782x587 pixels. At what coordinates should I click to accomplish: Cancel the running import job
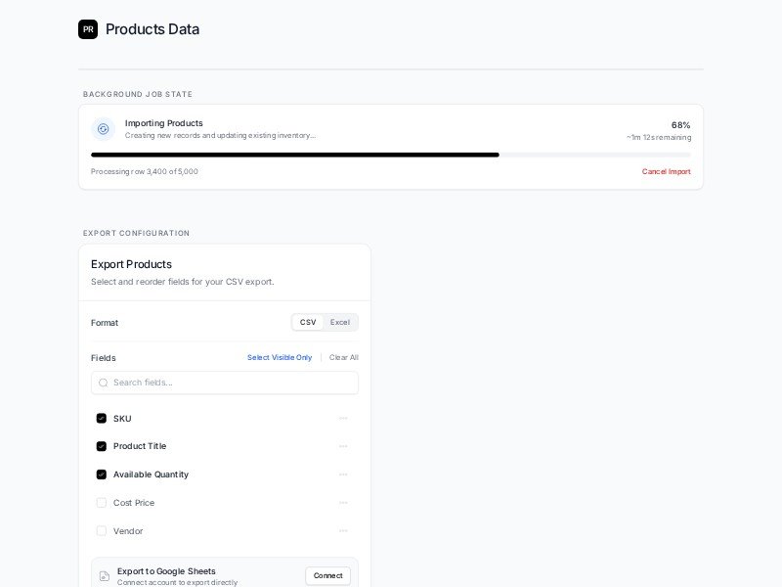[666, 171]
